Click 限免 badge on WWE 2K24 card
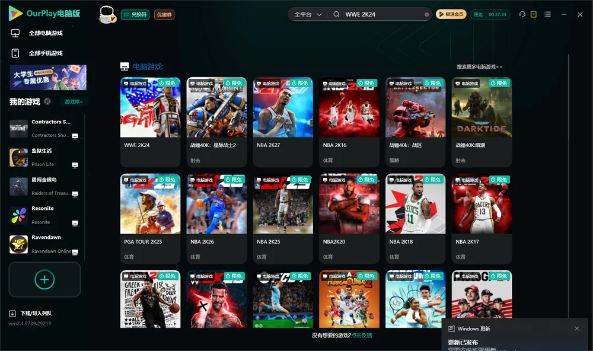 [168, 83]
